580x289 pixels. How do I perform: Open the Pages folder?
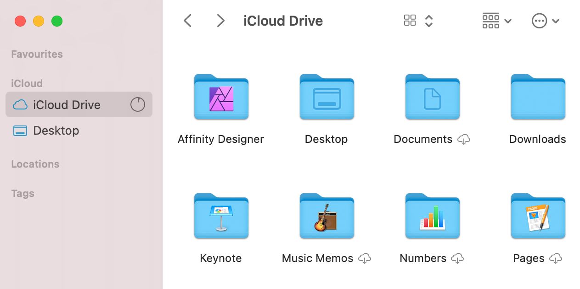(538, 216)
